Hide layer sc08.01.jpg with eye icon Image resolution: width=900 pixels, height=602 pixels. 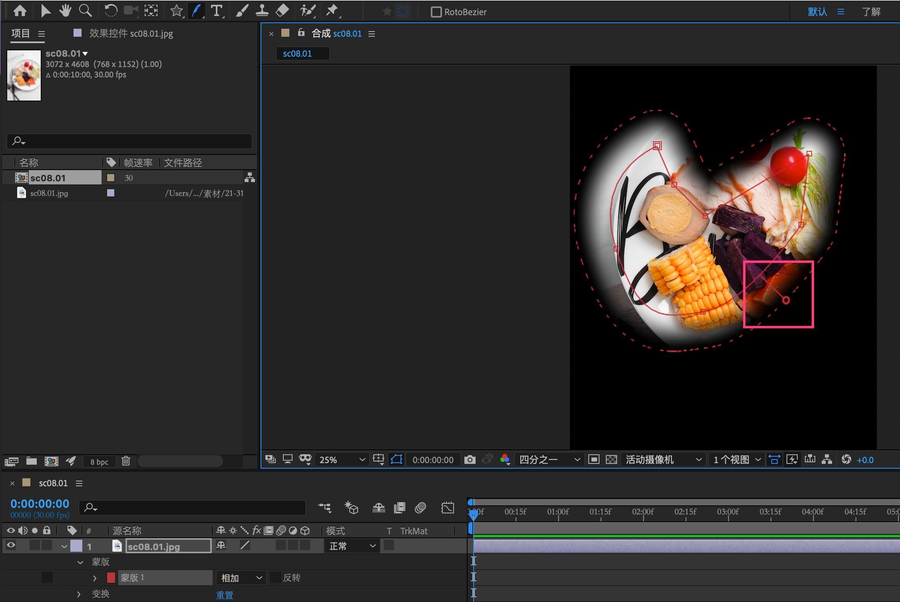[x=11, y=545]
